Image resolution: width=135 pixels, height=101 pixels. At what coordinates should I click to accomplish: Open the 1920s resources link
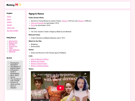click(11, 48)
